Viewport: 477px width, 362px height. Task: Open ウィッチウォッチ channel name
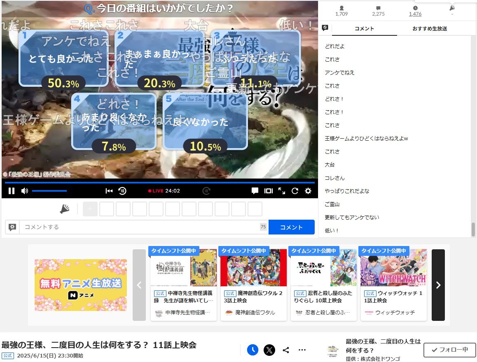[x=395, y=313]
